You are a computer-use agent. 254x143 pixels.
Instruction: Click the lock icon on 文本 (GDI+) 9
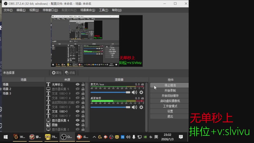click(83, 93)
